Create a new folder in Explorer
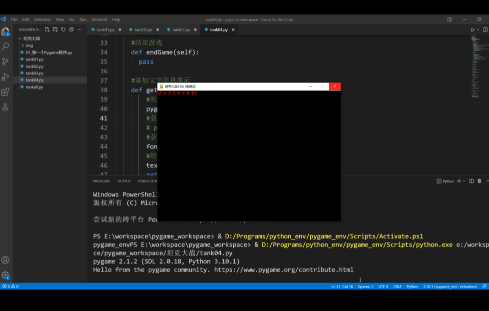Viewport: 489px width, 311px height. pyautogui.click(x=55, y=29)
